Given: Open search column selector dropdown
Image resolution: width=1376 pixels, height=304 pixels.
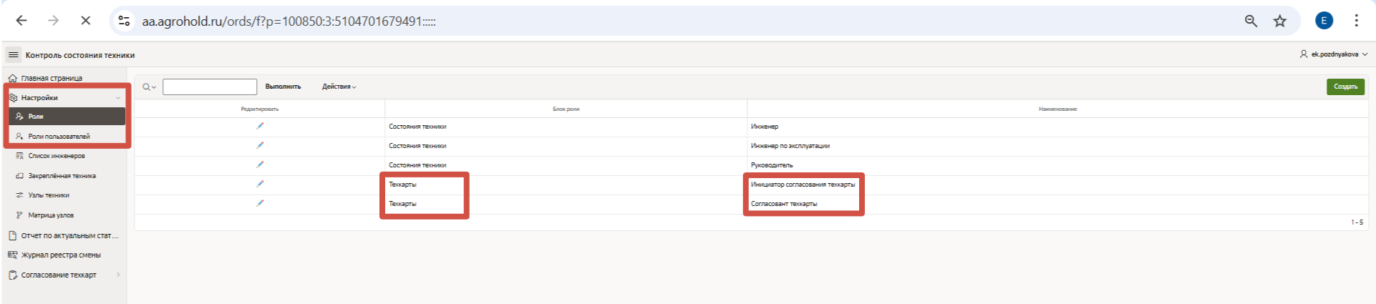Looking at the screenshot, I should pos(149,87).
